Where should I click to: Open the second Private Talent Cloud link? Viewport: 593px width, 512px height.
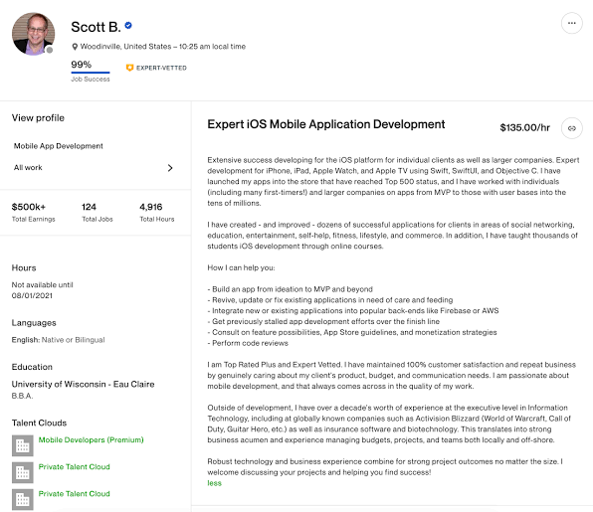(74, 493)
